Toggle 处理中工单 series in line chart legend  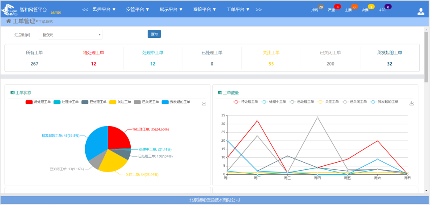(273, 102)
